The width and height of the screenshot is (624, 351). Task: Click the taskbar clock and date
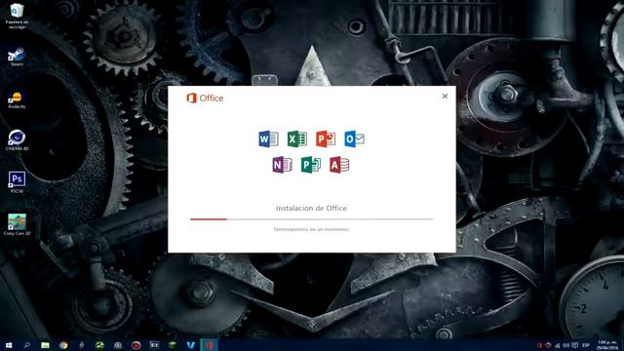607,345
